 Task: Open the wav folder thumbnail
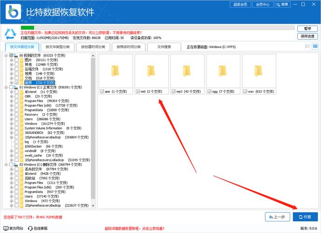[x=259, y=71]
